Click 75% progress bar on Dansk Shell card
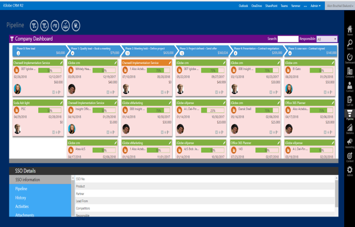 pyautogui.click(x=267, y=110)
